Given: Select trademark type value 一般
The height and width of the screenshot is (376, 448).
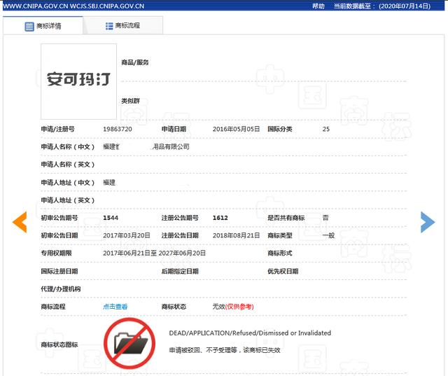Looking at the screenshot, I should click(x=328, y=235).
